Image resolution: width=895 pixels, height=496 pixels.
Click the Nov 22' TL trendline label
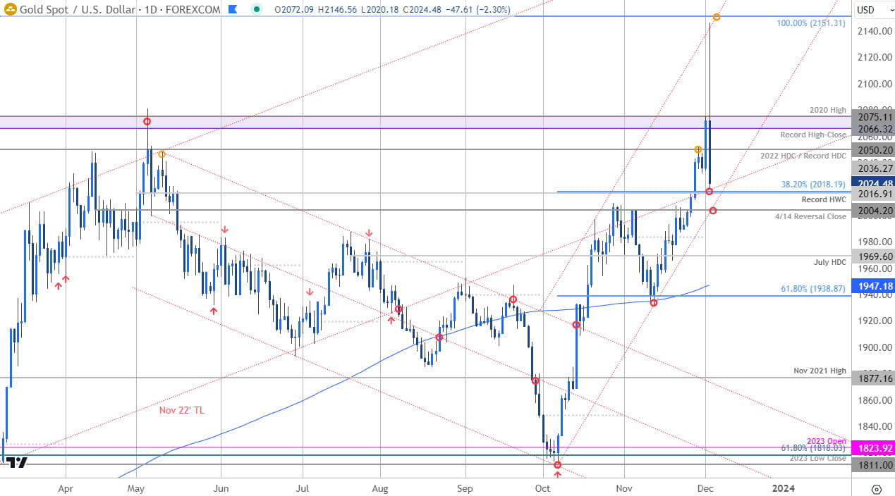click(183, 410)
